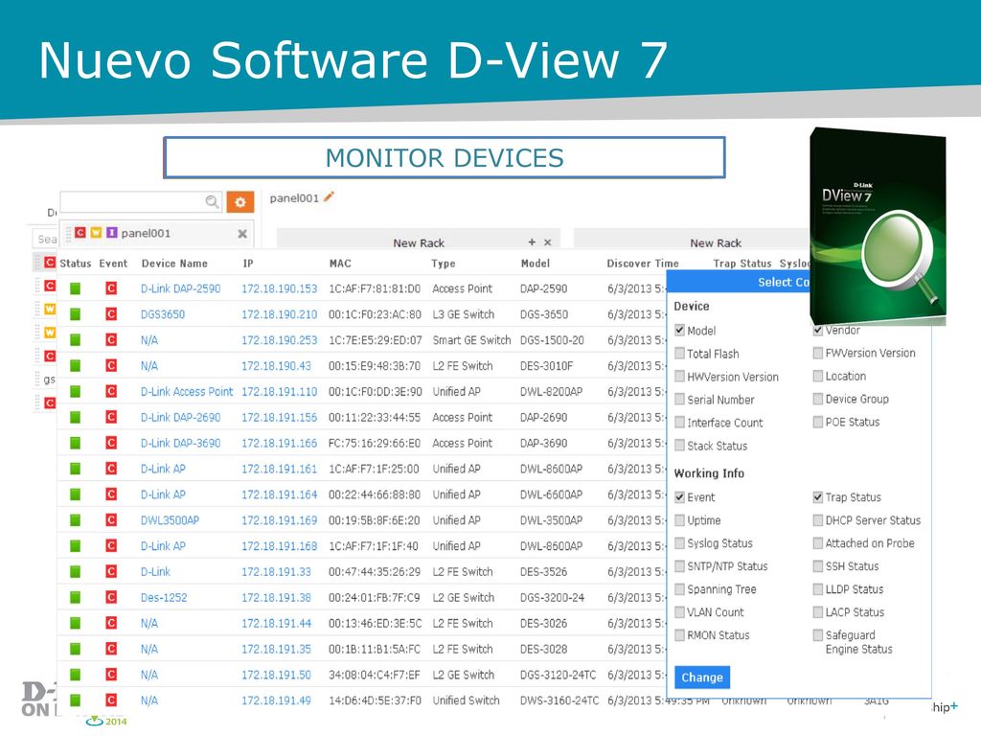Enable the POE Status checkbox

click(x=818, y=422)
